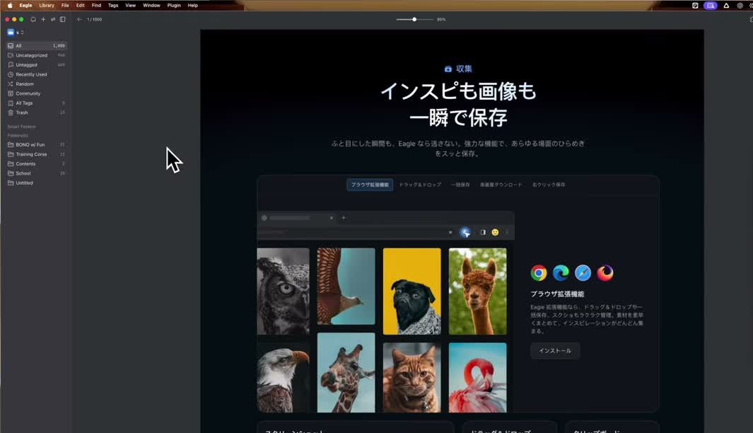Click the orange cat photo thumbnail
The width and height of the screenshot is (753, 433).
coord(412,378)
